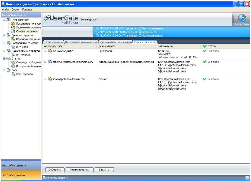Click the История сообщений tree icon
This screenshot has width=251, height=181.
pyautogui.click(x=13, y=66)
